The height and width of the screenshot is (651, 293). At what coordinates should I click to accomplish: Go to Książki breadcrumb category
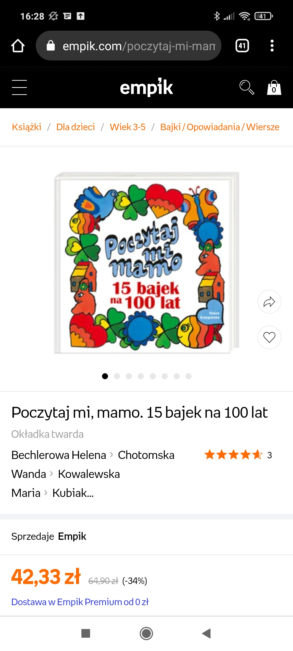pyautogui.click(x=27, y=127)
